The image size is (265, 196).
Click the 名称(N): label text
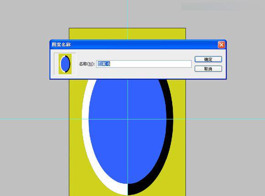(x=87, y=64)
